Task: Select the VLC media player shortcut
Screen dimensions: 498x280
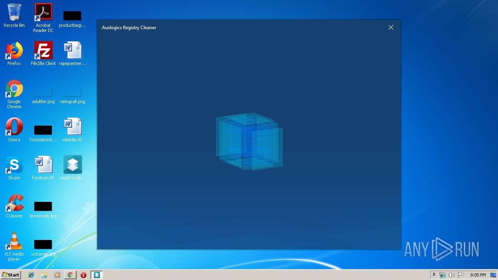Action: click(14, 247)
